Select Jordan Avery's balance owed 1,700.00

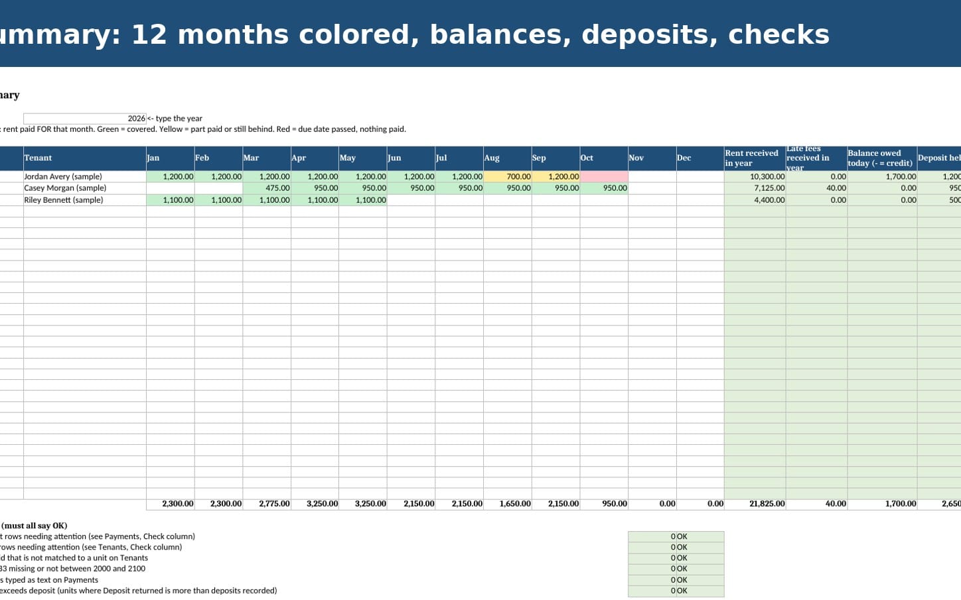click(x=882, y=177)
